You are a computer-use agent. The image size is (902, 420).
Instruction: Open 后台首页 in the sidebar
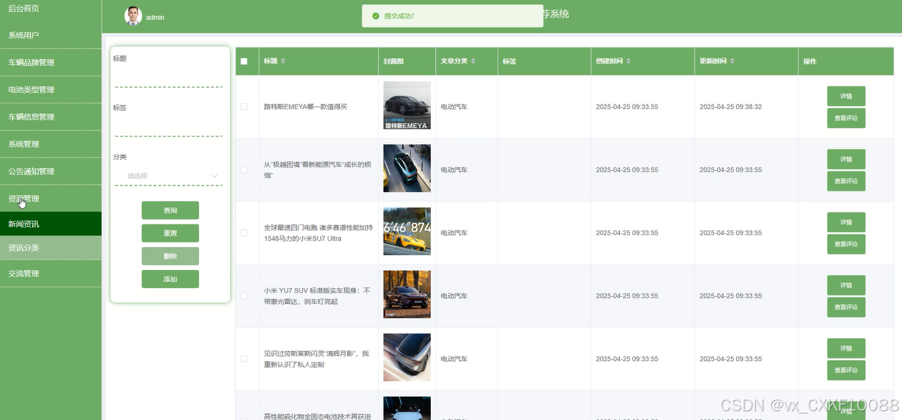point(51,9)
